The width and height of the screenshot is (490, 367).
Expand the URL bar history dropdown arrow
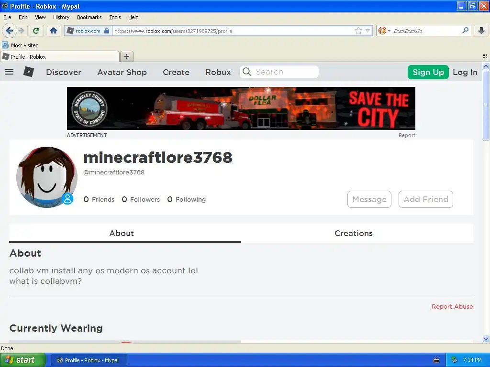pos(368,31)
